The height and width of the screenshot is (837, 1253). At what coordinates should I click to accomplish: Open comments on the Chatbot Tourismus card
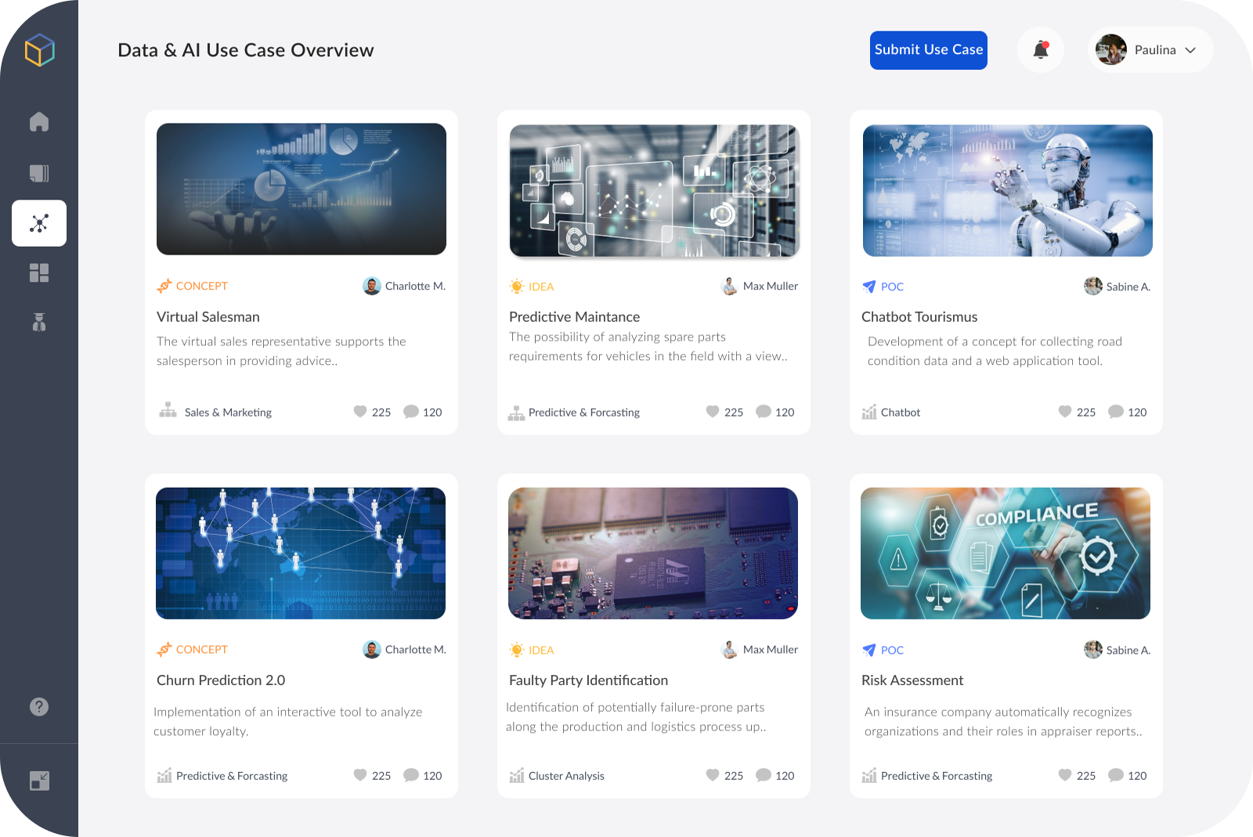(x=1115, y=412)
